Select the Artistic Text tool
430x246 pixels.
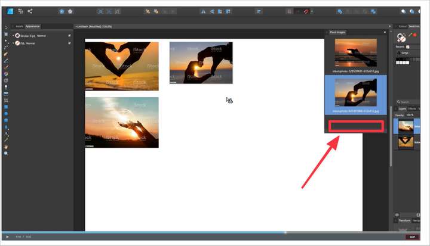coord(6,133)
